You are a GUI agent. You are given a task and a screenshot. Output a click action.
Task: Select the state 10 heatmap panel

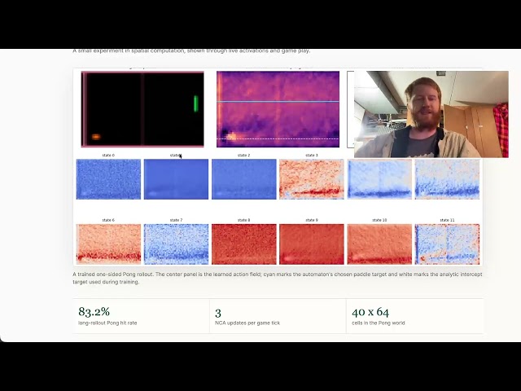coord(379,244)
